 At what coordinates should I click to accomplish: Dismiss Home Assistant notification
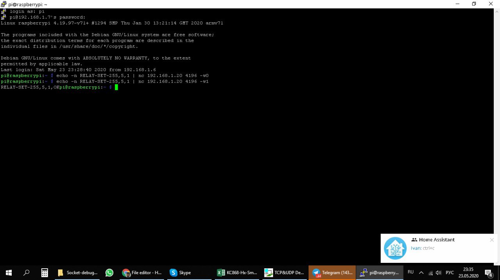pyautogui.click(x=492, y=240)
